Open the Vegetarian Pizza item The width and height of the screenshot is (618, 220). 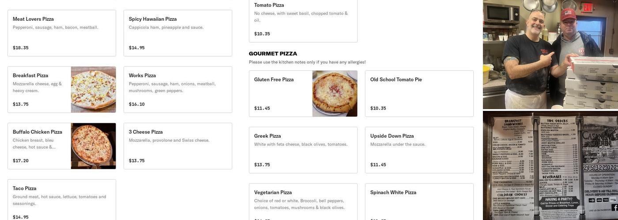(x=303, y=202)
